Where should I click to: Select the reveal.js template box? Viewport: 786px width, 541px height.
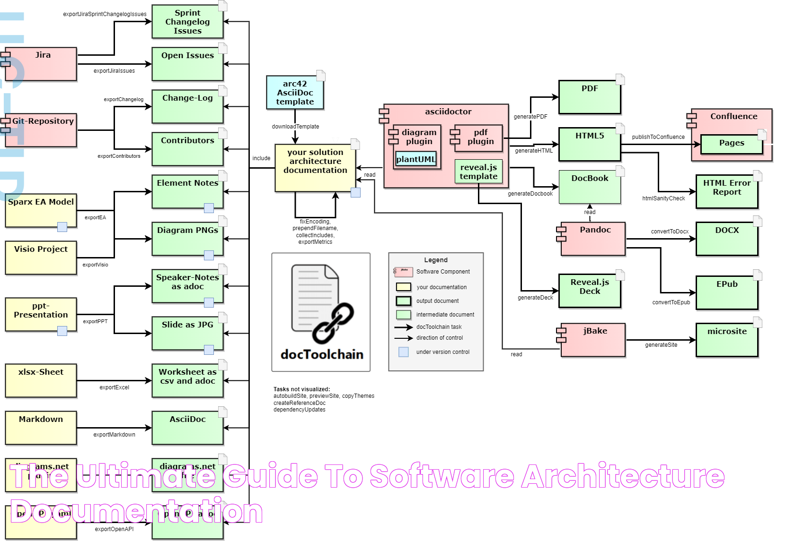pyautogui.click(x=478, y=172)
